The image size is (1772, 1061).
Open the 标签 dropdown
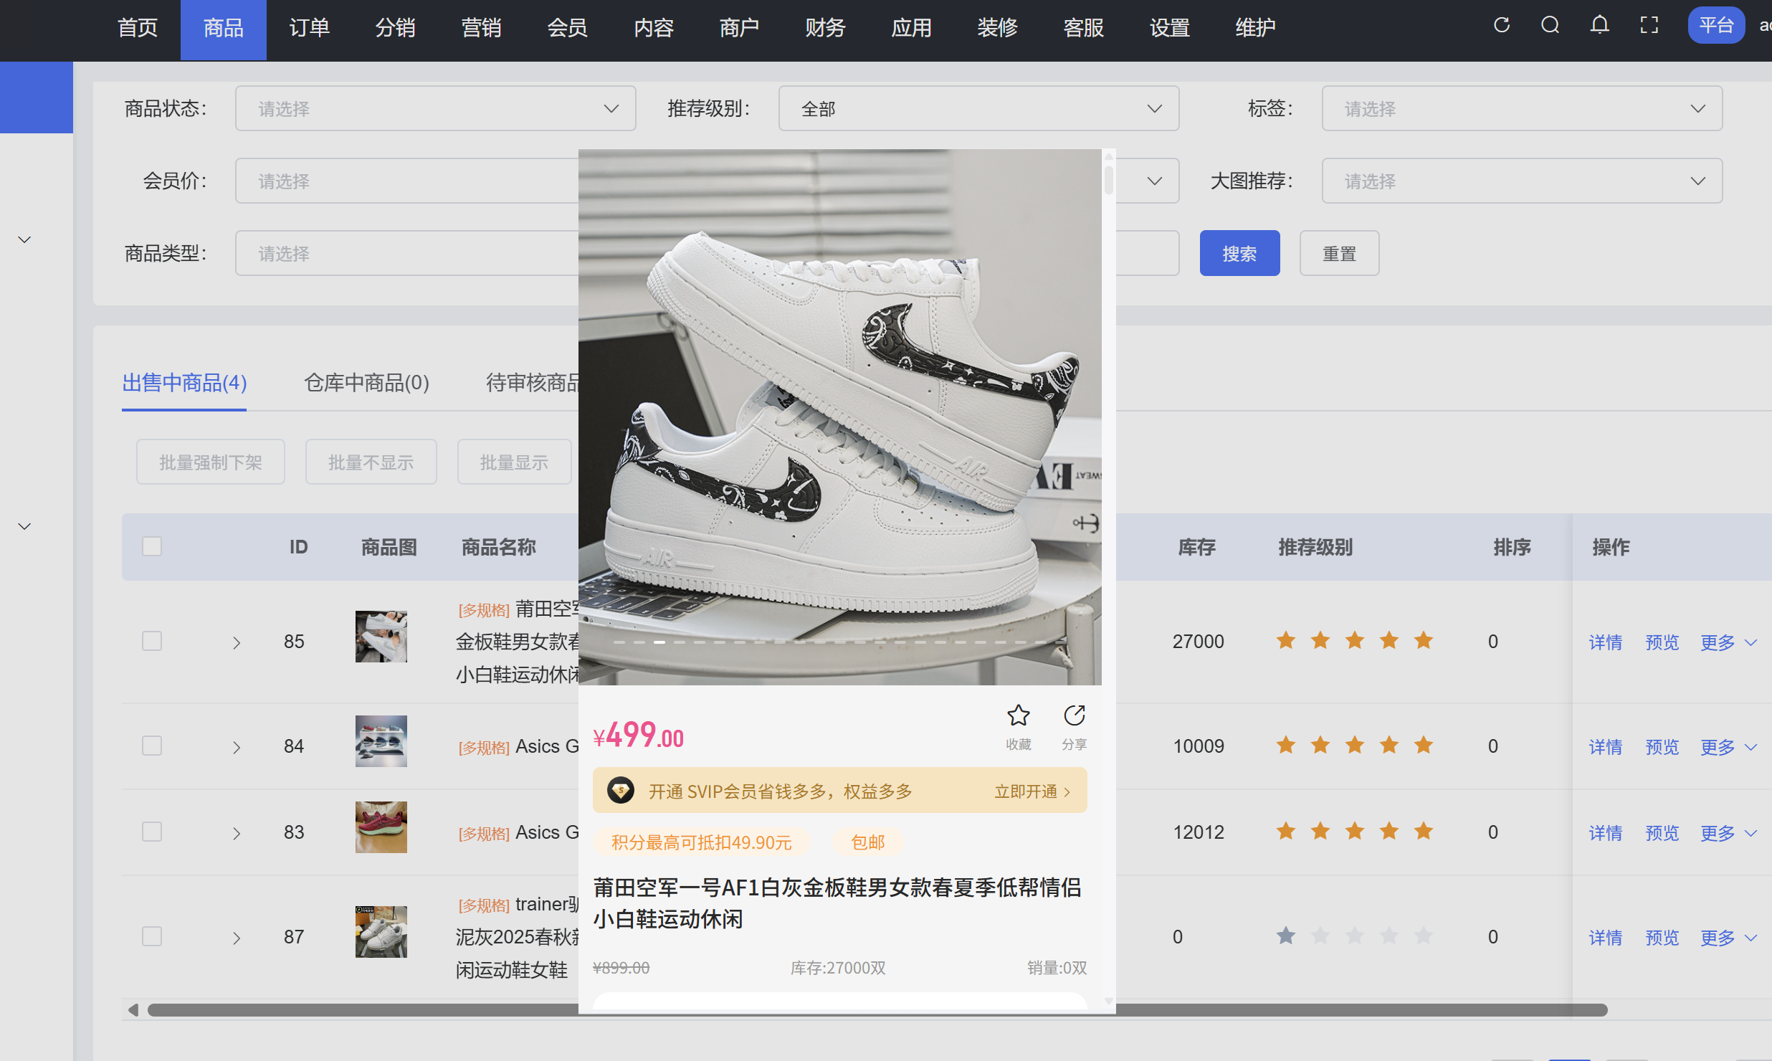tap(1522, 108)
